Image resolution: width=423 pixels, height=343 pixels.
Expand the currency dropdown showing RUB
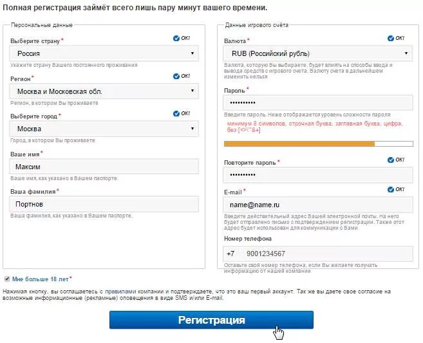pos(318,53)
